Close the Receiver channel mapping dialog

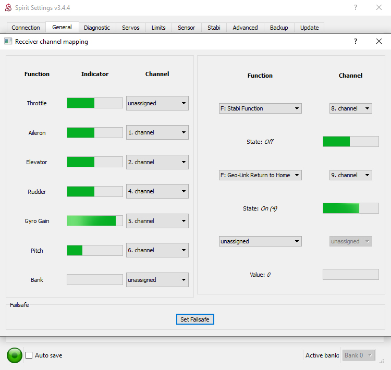coord(379,42)
